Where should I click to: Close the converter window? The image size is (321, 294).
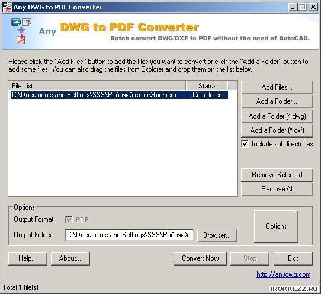pyautogui.click(x=313, y=7)
